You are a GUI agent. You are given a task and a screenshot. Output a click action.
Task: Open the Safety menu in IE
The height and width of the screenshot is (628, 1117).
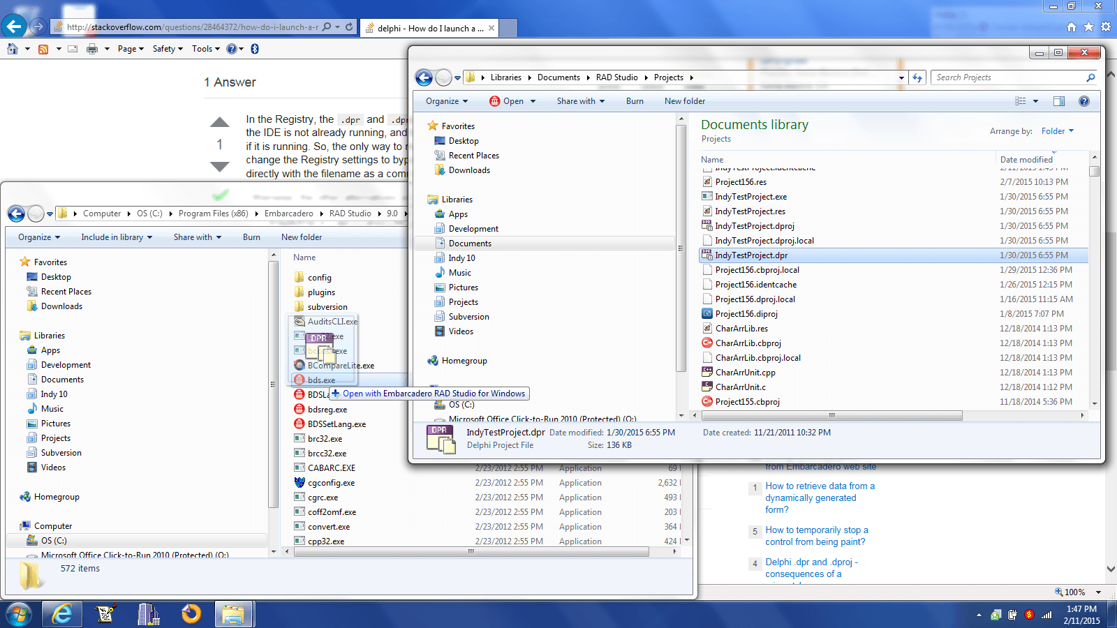pyautogui.click(x=168, y=49)
